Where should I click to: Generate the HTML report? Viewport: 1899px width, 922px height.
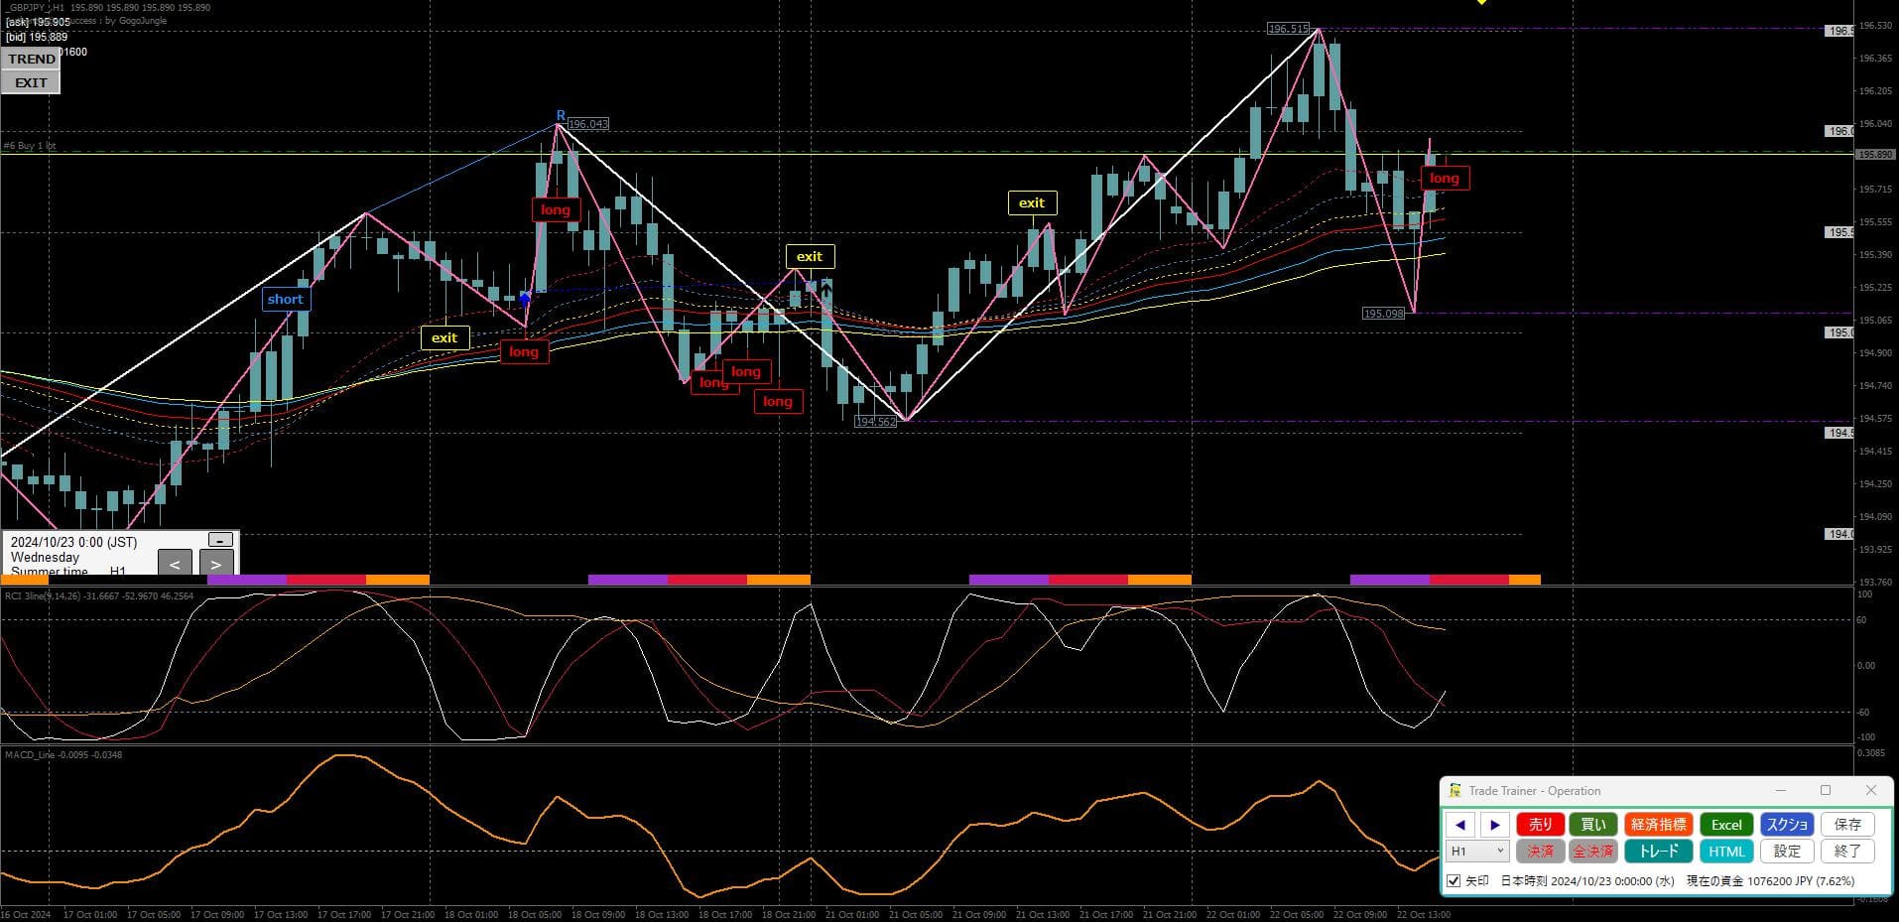point(1725,852)
